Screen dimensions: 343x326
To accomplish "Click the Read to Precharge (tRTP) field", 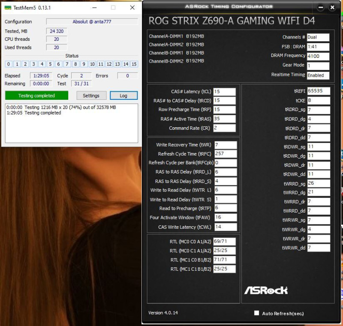I will coord(226,208).
